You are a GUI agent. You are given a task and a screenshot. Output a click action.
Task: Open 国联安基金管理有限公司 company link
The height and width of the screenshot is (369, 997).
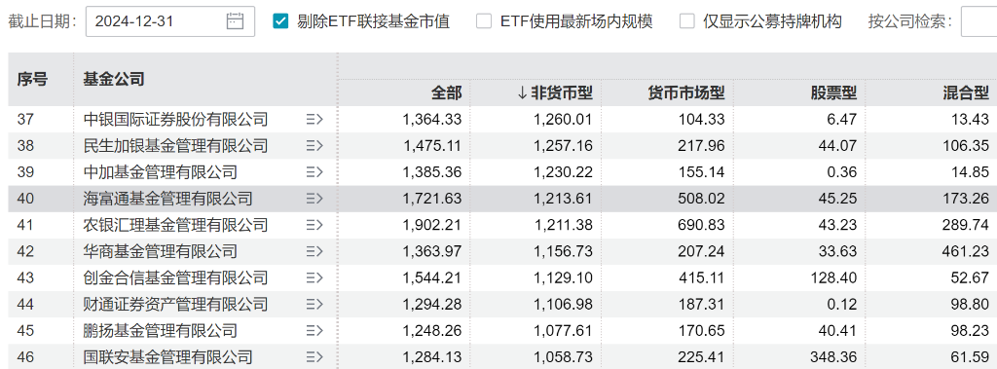click(x=167, y=357)
